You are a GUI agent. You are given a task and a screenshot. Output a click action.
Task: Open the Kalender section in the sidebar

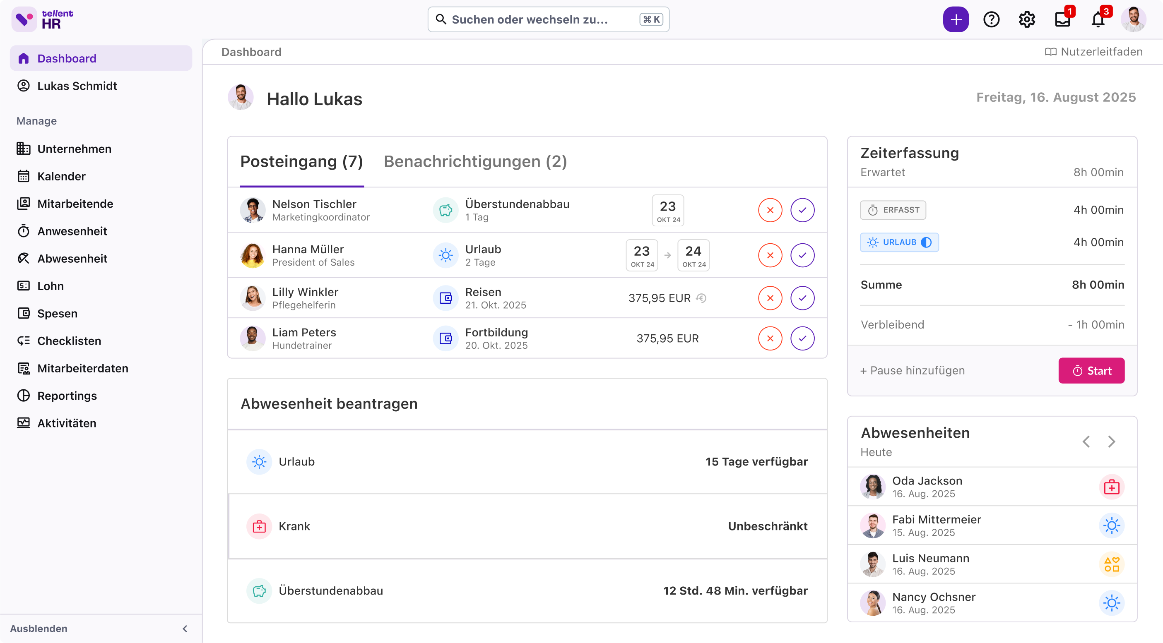pyautogui.click(x=61, y=176)
